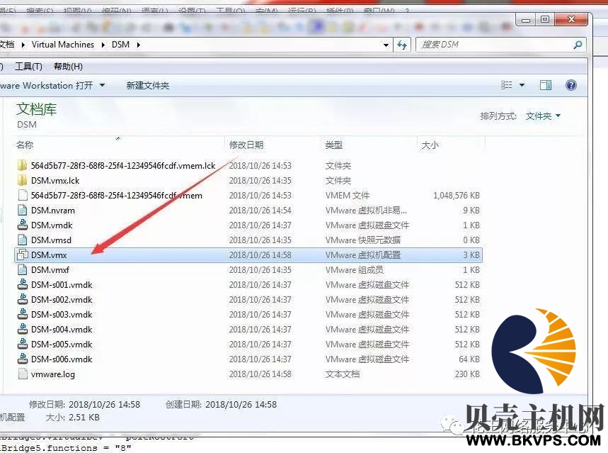
Task: Expand arrow after DSM in breadcrumb
Action: coord(139,45)
